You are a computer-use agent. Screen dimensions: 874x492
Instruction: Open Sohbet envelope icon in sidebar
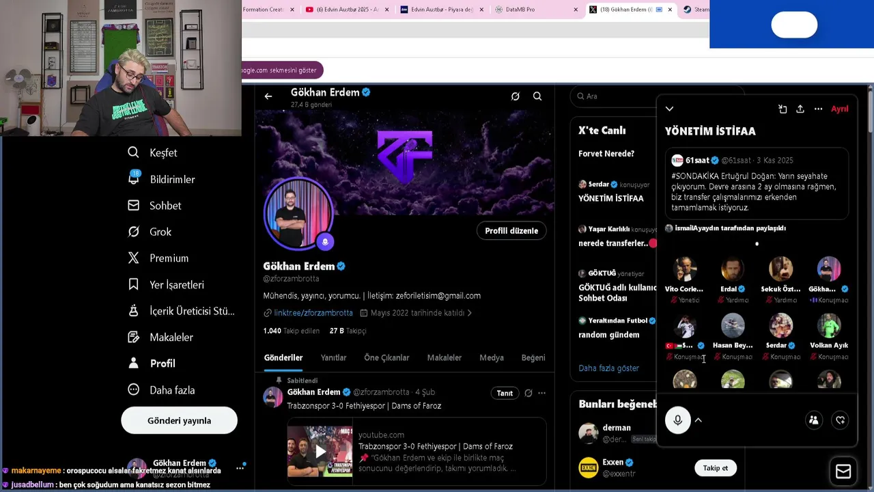pos(134,205)
